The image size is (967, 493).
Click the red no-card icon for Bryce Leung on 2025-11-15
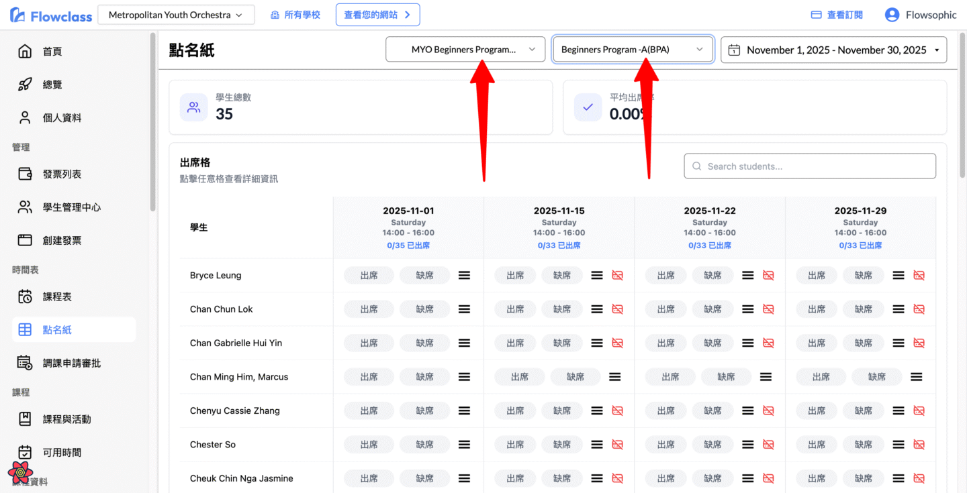617,276
